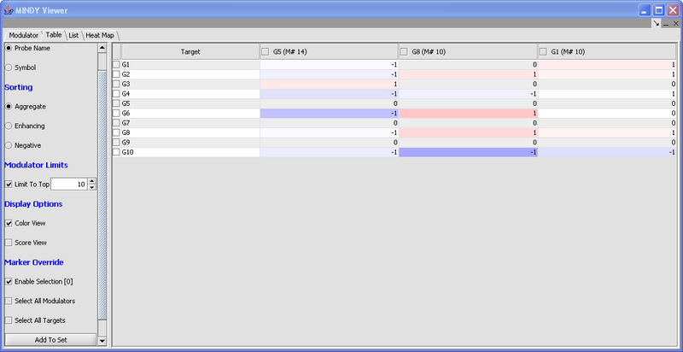Image resolution: width=683 pixels, height=352 pixels.
Task: Click the G5 (M# 14) column header
Action: click(330, 52)
